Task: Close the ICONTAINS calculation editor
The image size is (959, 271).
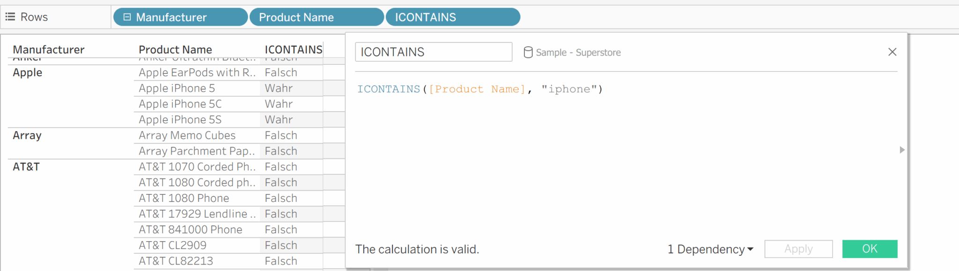Action: pyautogui.click(x=892, y=52)
